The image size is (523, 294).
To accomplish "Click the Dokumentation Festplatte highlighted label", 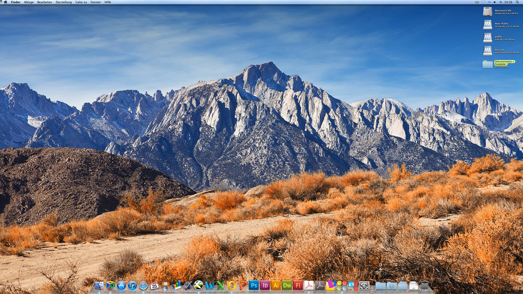I will 504,63.
